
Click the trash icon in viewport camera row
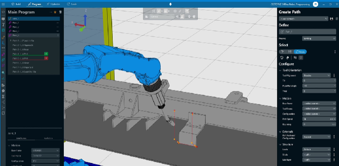click(194, 17)
